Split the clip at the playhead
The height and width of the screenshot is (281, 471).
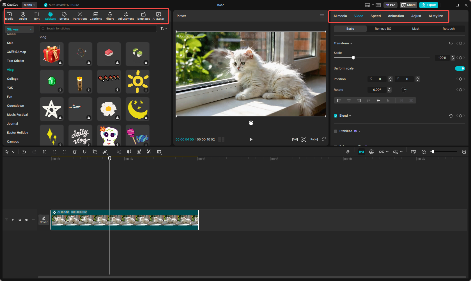pos(44,152)
